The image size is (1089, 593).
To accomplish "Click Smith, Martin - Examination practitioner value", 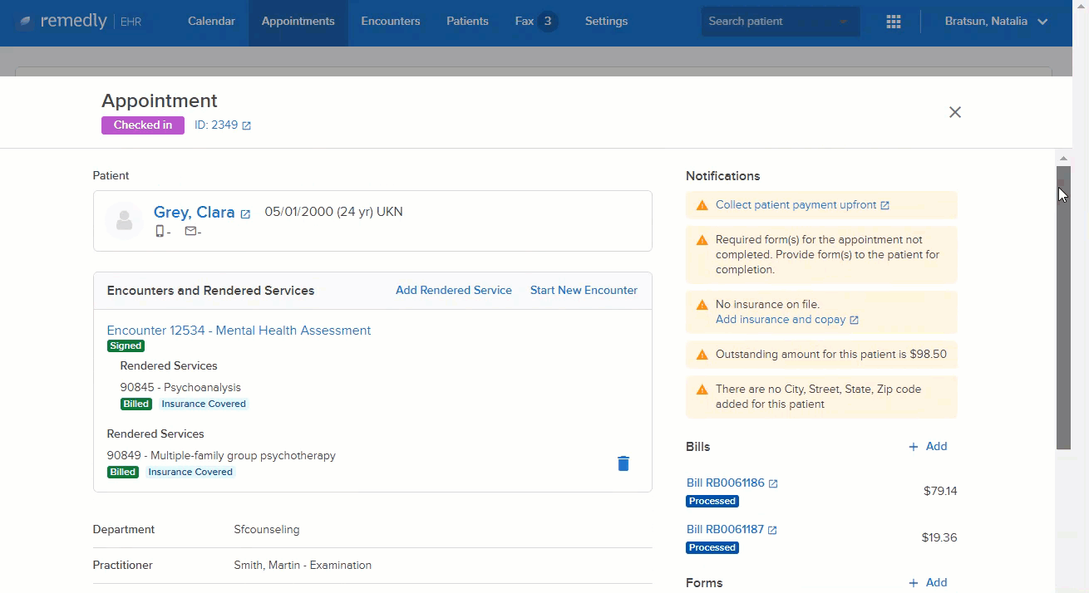I will pos(303,566).
